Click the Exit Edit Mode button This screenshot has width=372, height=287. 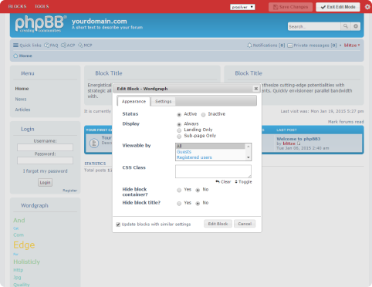338,7
